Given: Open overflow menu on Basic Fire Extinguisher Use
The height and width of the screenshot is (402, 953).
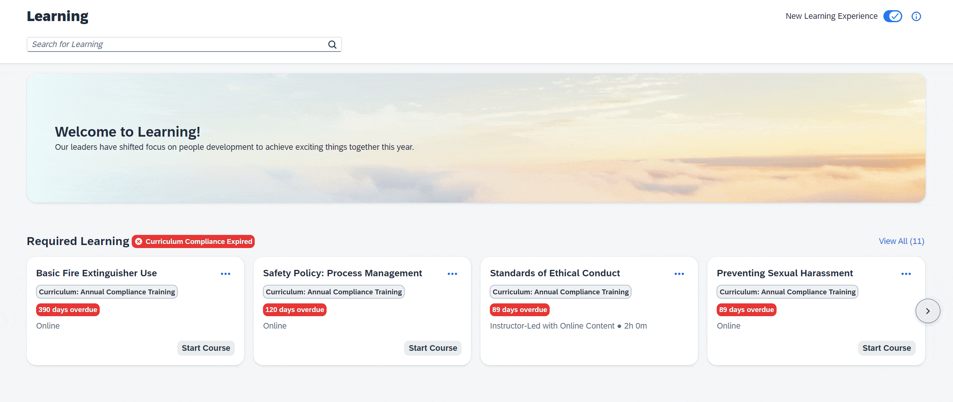Looking at the screenshot, I should point(226,274).
